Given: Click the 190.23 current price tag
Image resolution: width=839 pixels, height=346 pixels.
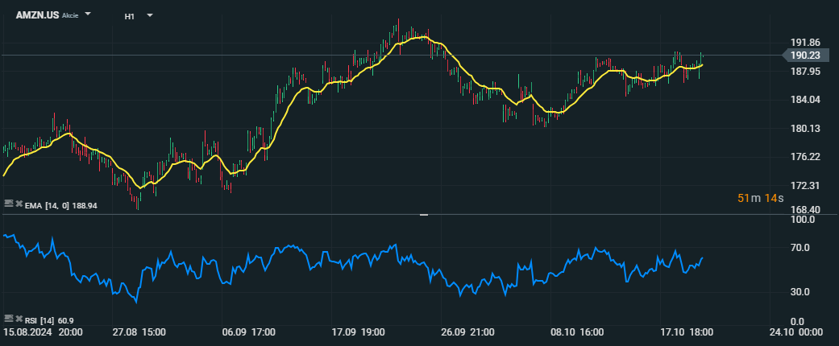Looking at the screenshot, I should point(804,56).
